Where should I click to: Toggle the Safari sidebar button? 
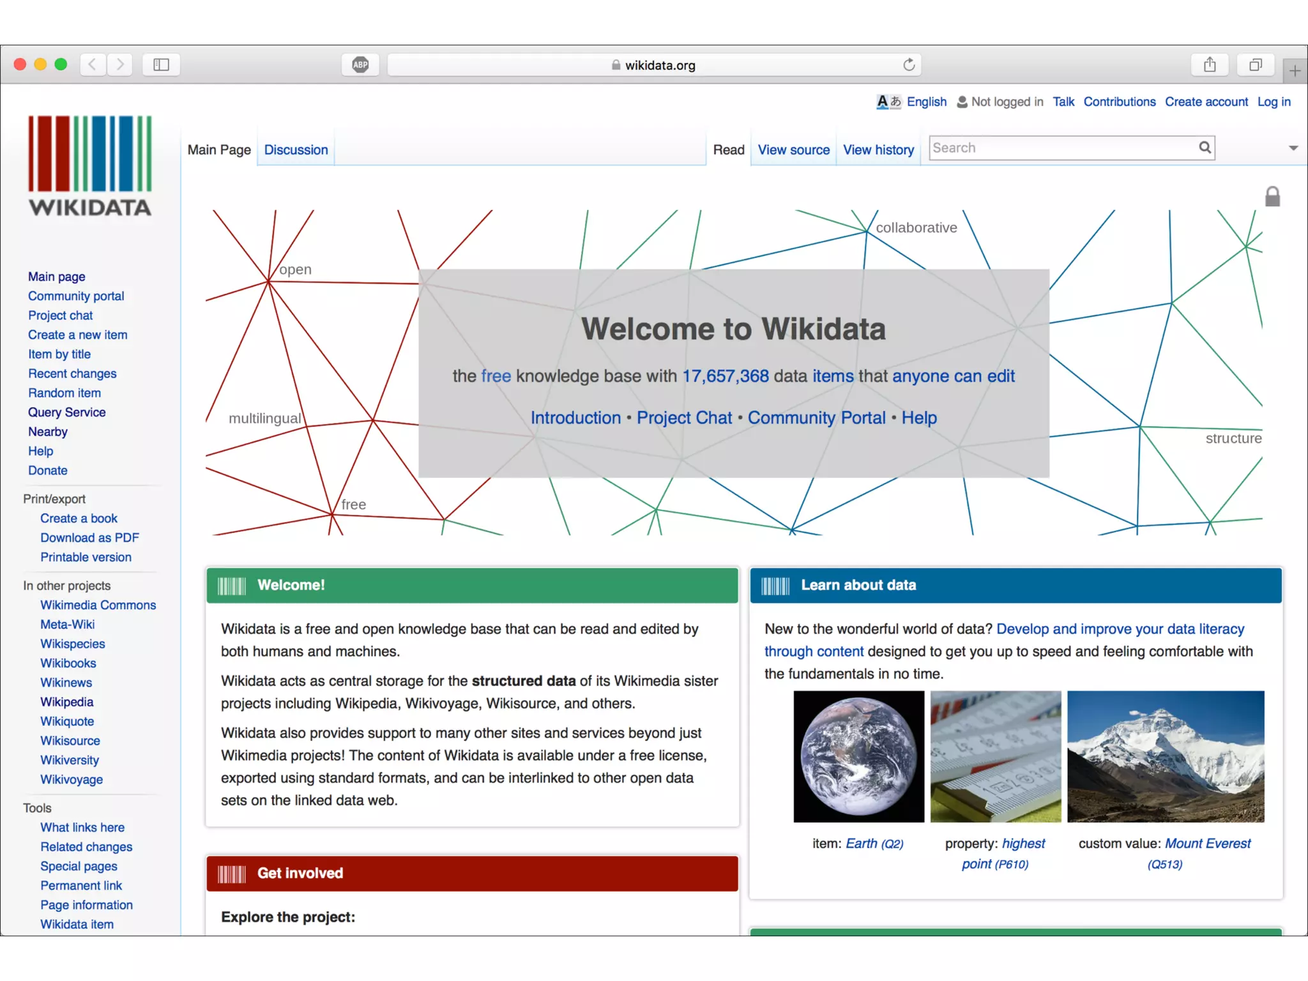click(x=161, y=65)
